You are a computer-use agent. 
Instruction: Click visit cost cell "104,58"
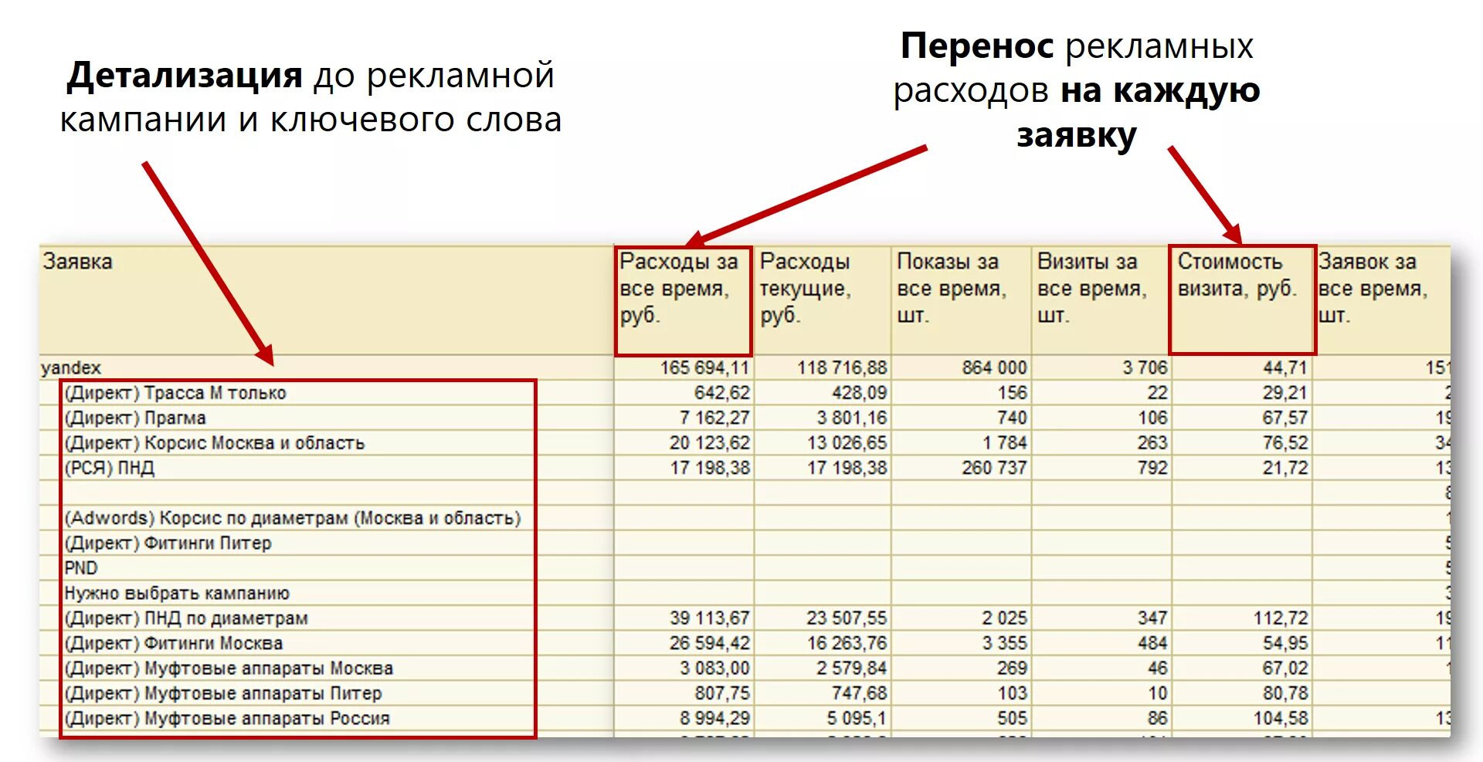1242,719
